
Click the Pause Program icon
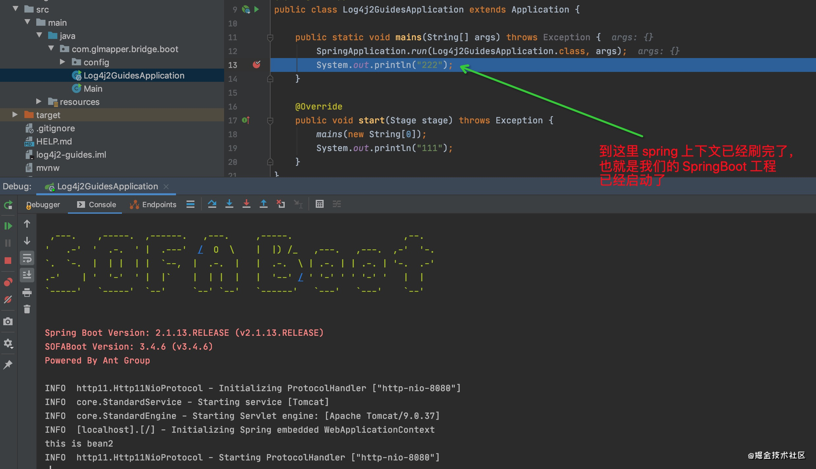pyautogui.click(x=8, y=243)
